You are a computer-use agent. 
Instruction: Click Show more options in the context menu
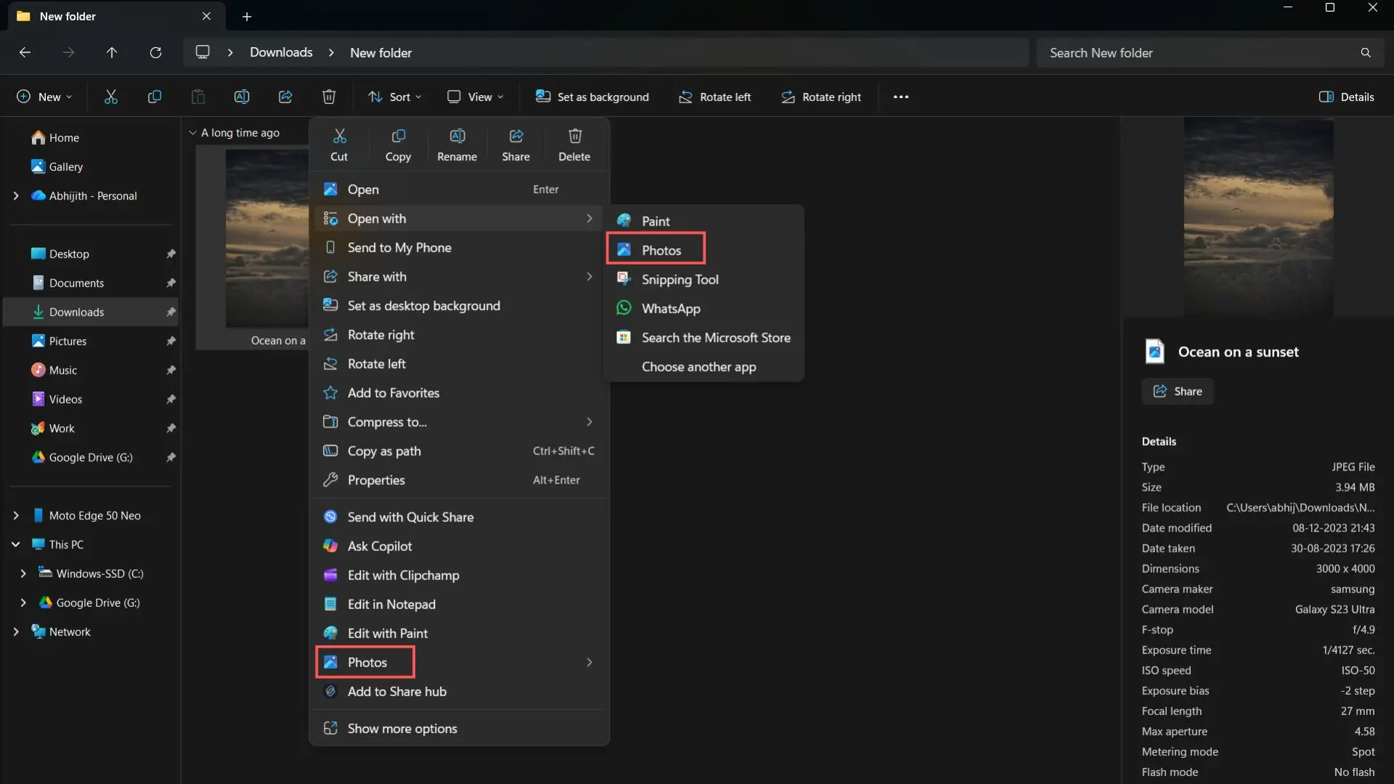[x=402, y=728]
